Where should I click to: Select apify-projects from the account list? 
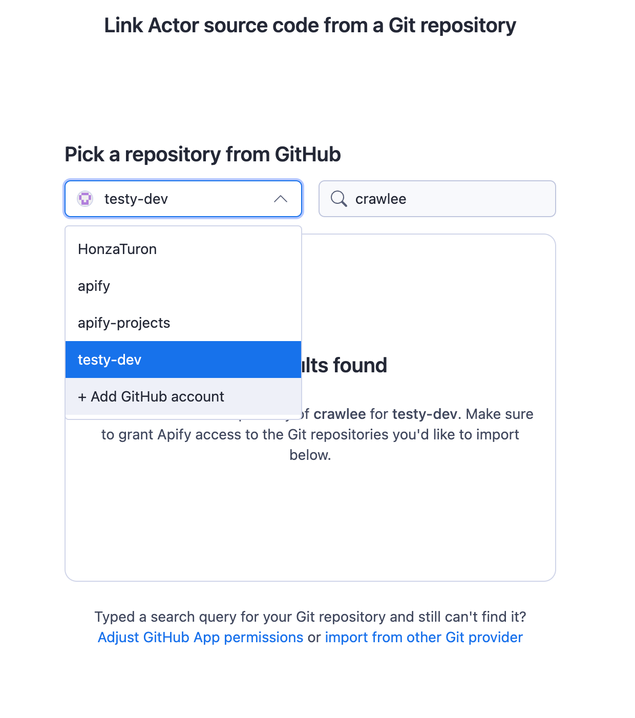coord(123,323)
